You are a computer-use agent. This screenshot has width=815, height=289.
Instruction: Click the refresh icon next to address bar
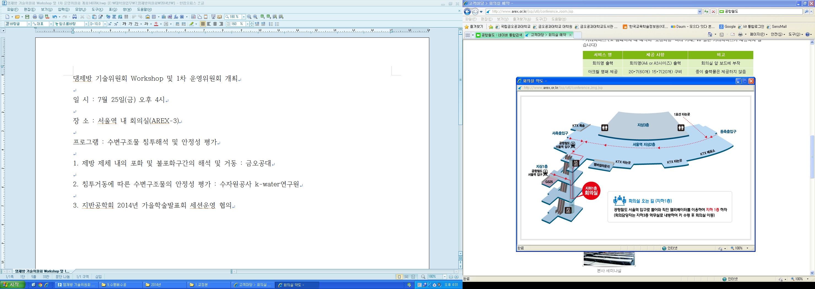[706, 12]
